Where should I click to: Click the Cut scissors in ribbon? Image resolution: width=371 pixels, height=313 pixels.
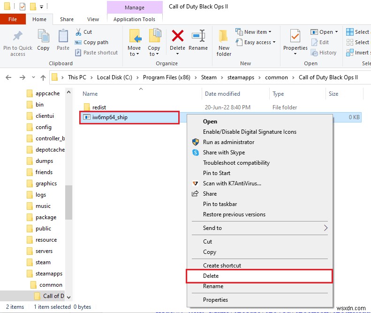tap(78, 32)
